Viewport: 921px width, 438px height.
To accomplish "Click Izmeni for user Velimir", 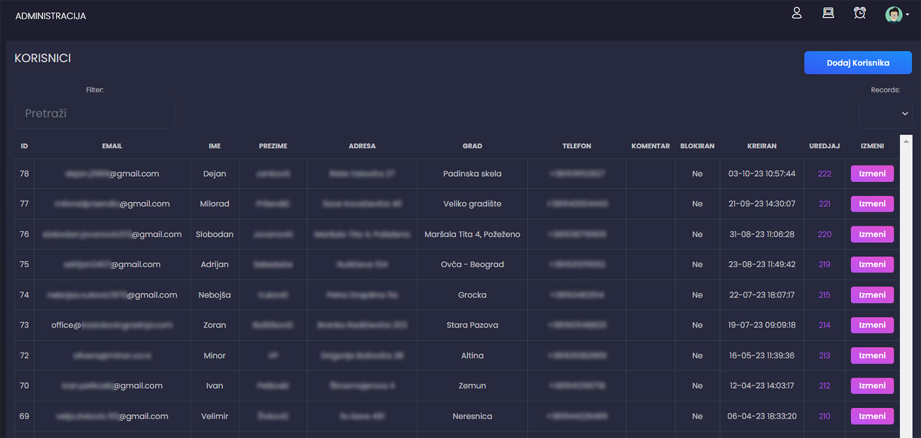I will [872, 416].
